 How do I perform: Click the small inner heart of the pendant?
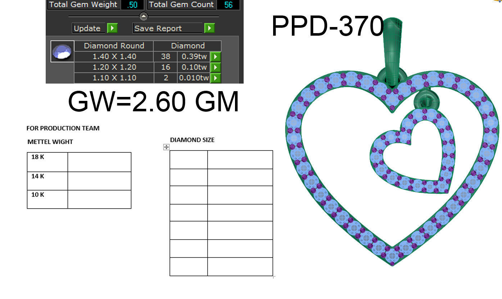coord(413,151)
